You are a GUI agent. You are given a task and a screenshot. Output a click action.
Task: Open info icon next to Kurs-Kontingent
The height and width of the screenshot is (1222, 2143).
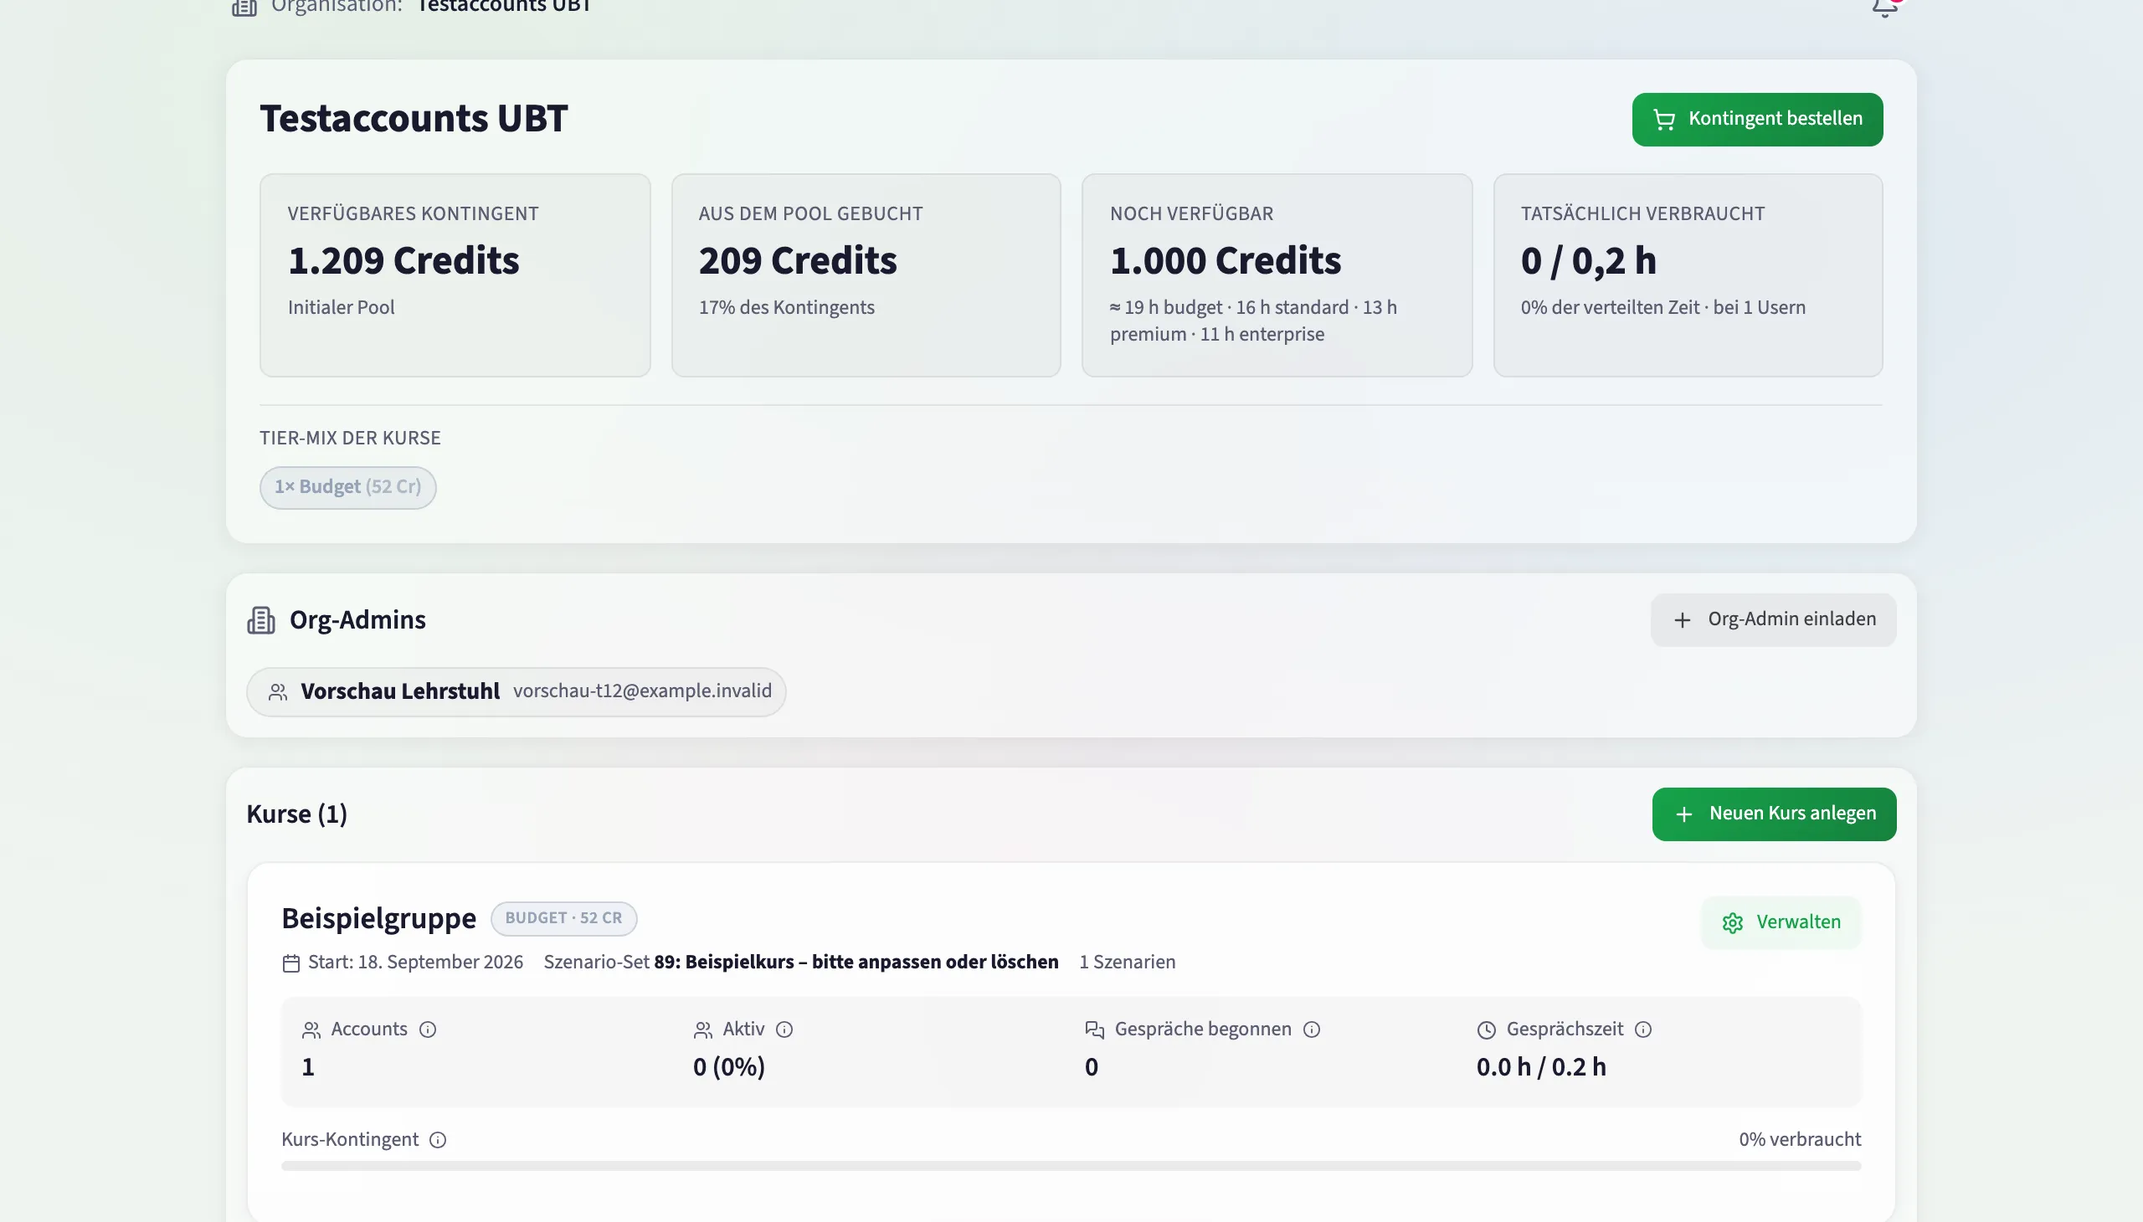[x=438, y=1140]
